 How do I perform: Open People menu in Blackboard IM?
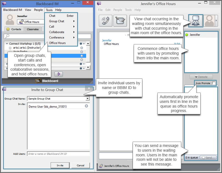click(x=38, y=10)
